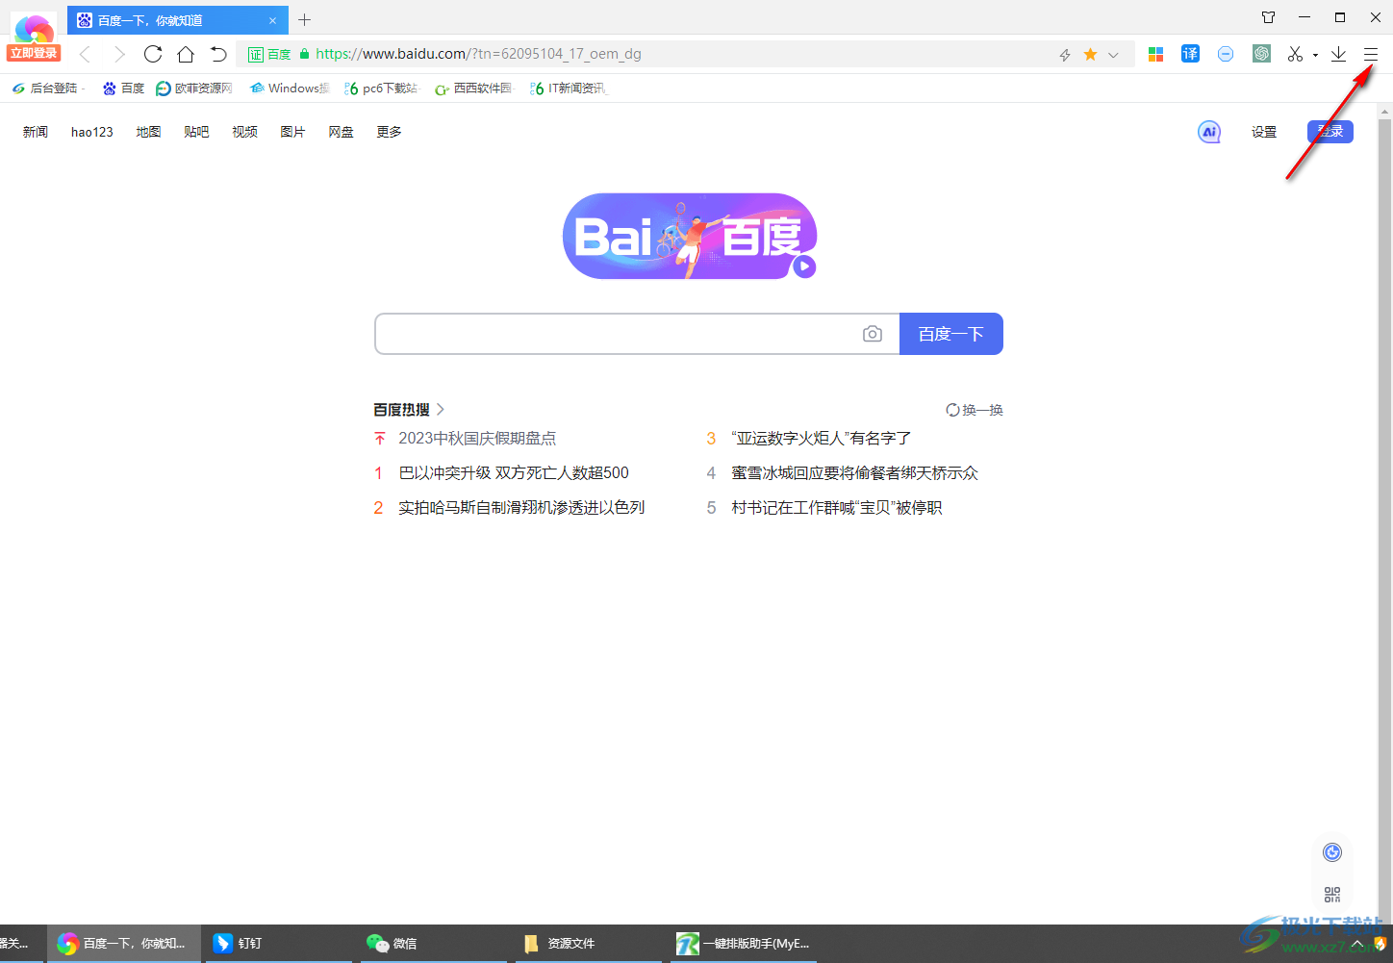Open hot search 实拍哈马斯自制滑翔机渗透进以色列
1393x963 pixels.
point(521,507)
